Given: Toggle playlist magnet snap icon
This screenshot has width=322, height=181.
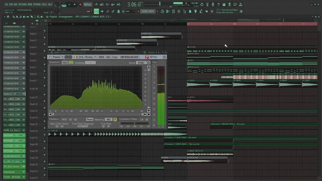Looking at the screenshot, I should pyautogui.click(x=8, y=17).
